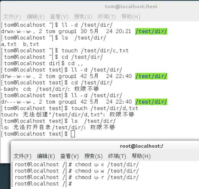Open 文件(F) menu in tom terminal window
The height and width of the screenshot is (189, 199).
[12, 16]
